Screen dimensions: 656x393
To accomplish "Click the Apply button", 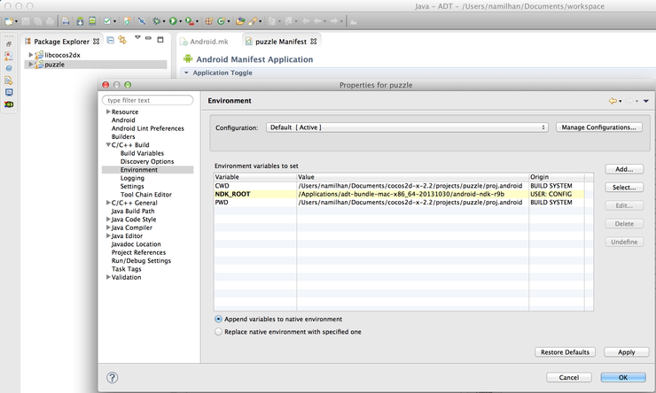I will point(626,352).
